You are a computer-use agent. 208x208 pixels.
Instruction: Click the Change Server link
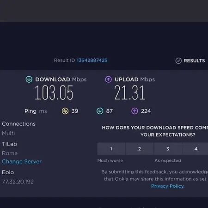[22, 161]
